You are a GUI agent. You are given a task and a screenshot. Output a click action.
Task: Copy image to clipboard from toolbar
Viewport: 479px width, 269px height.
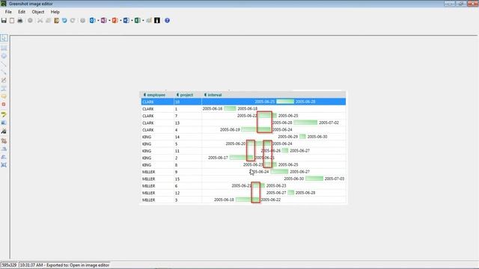pyautogui.click(x=12, y=20)
